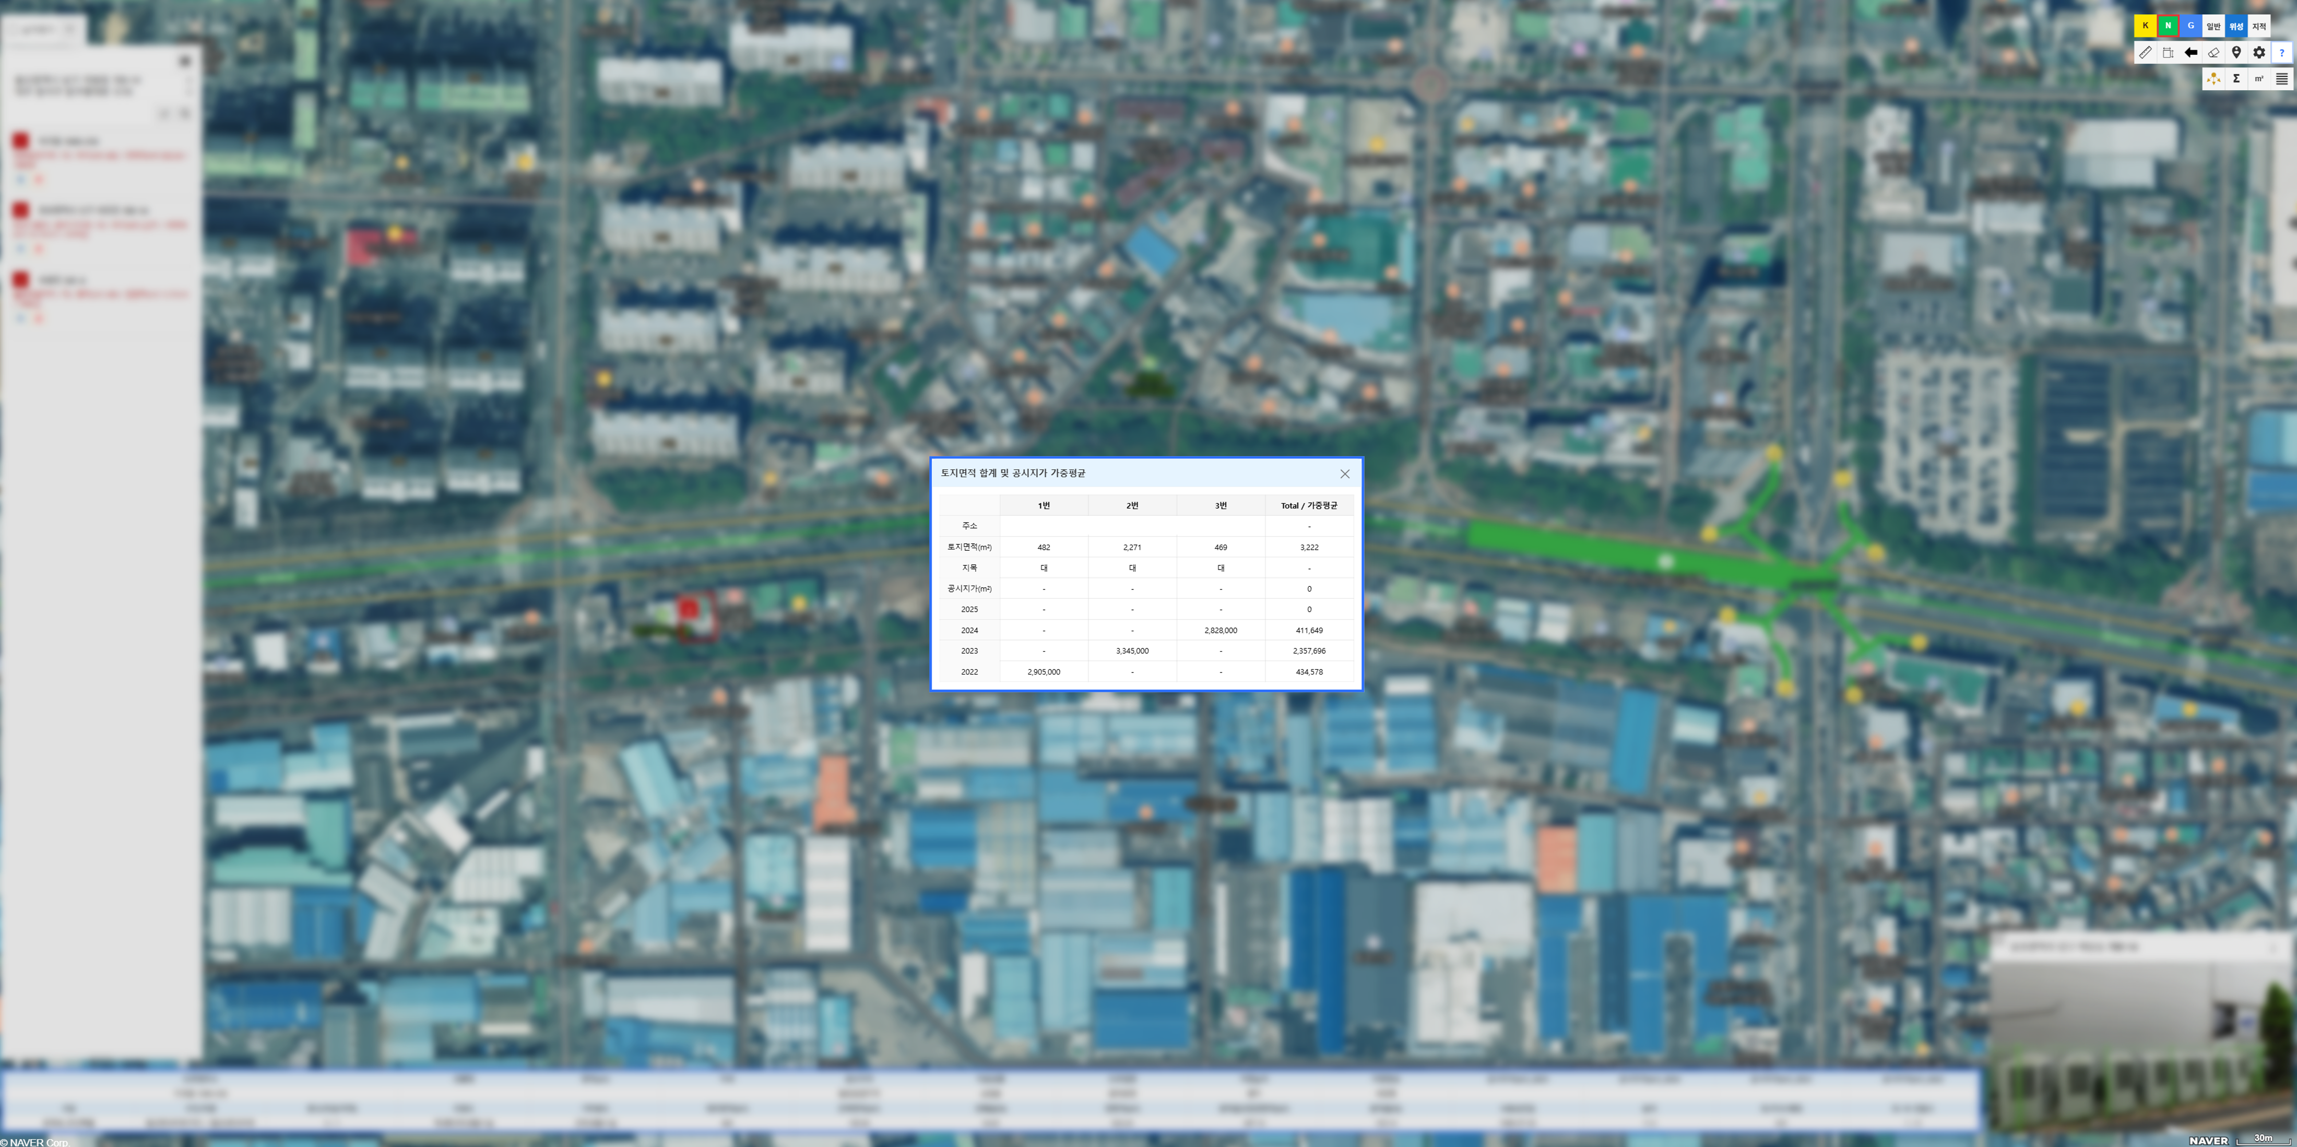Screen dimensions: 2297x1147
Task: Open the list lines menu icon
Action: tap(2282, 78)
